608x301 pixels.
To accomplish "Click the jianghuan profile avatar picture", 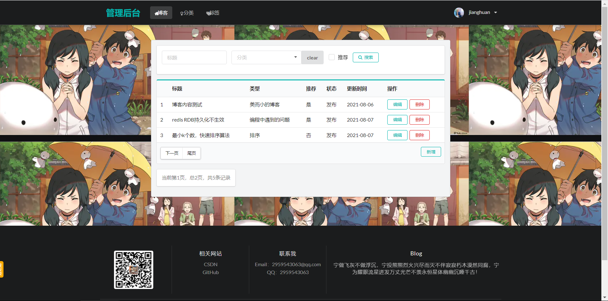I will pyautogui.click(x=459, y=12).
